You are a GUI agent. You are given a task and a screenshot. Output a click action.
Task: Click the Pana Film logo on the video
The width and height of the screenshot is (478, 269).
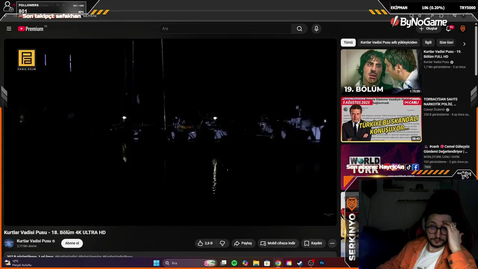(x=27, y=60)
